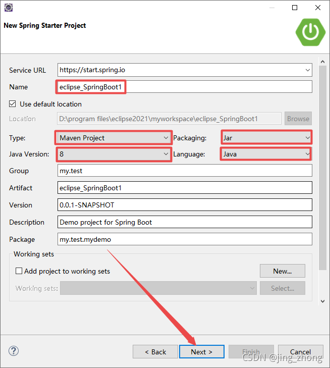This screenshot has width=330, height=368.
Task: Click the Select... working sets button
Action: coord(283,288)
